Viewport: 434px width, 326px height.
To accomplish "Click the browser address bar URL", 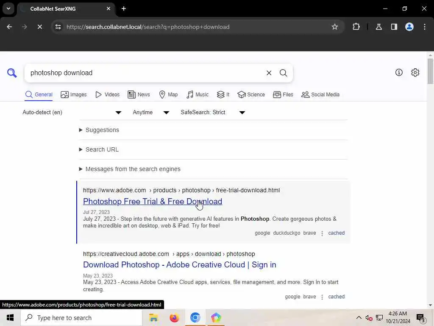I will [x=148, y=27].
